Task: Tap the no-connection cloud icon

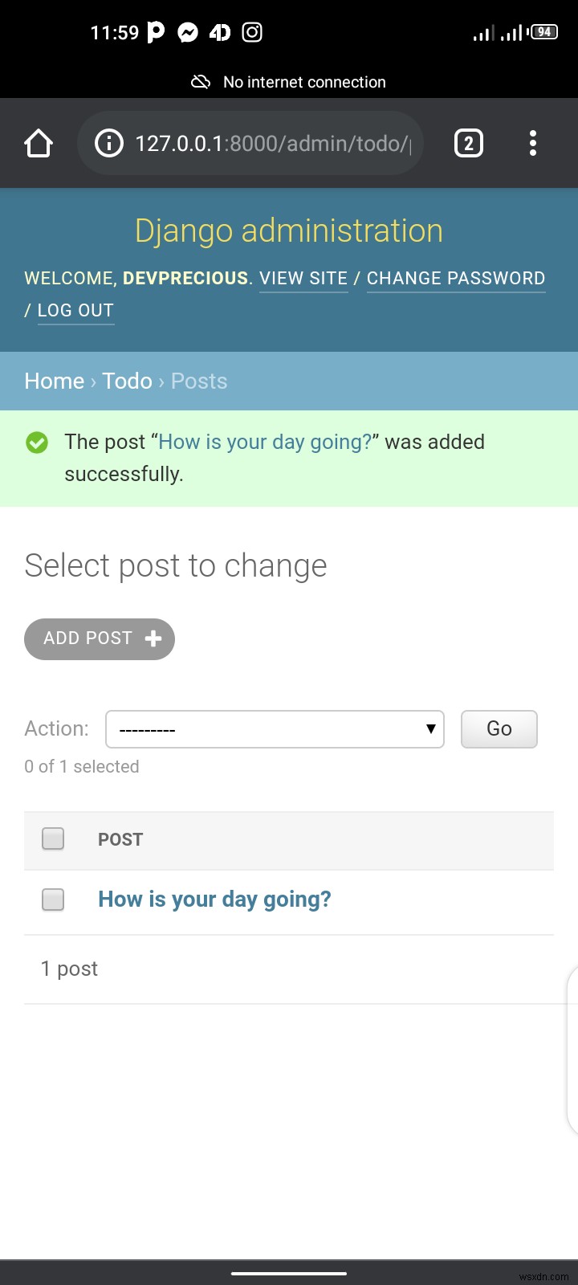Action: [201, 82]
